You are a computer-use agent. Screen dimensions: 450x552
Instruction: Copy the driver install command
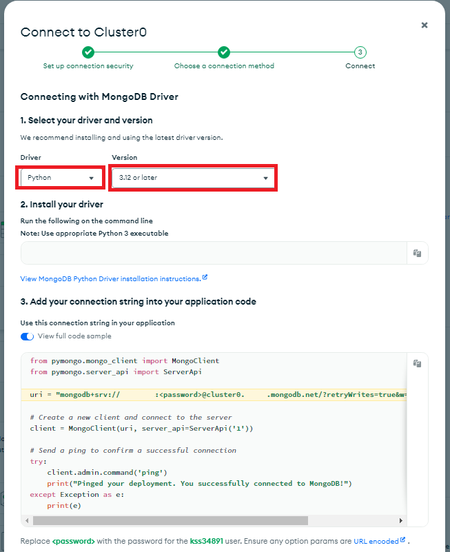click(417, 253)
